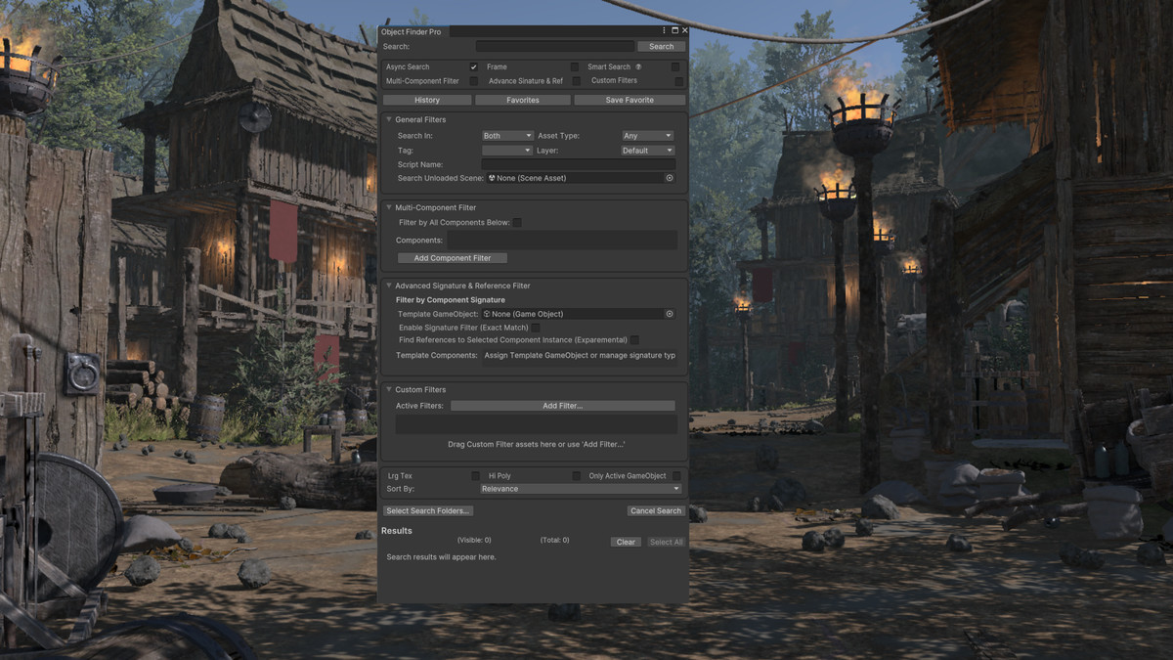
Task: Close the Object Finder Pro window
Action: pyautogui.click(x=684, y=31)
